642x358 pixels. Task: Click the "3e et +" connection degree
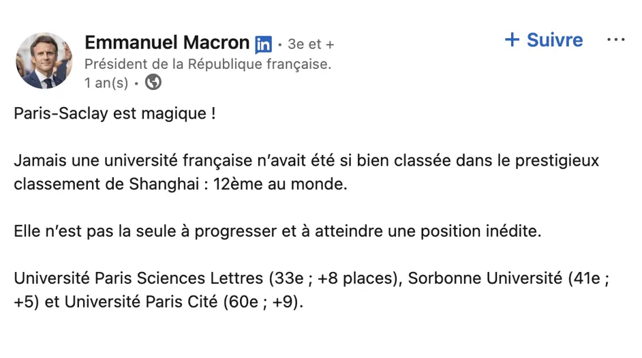pyautogui.click(x=311, y=45)
